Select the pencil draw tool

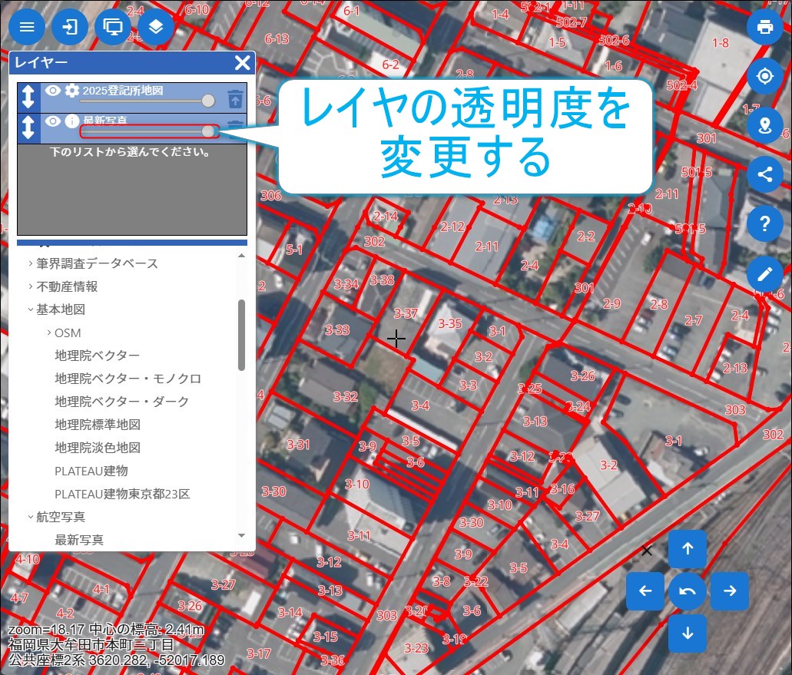764,273
